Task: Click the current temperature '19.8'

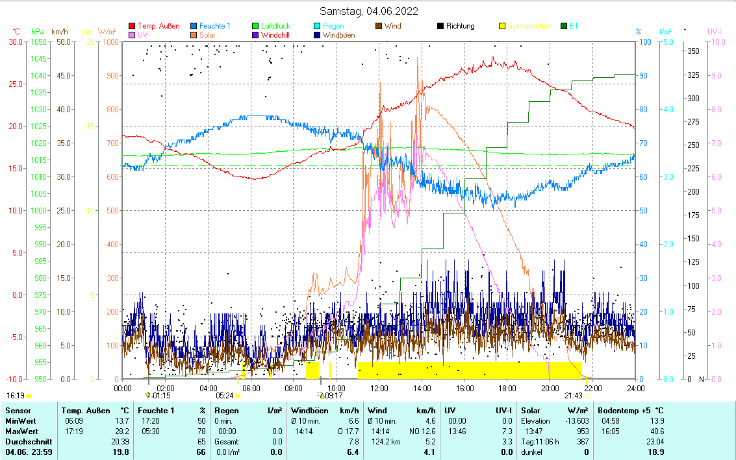Action: [x=121, y=452]
